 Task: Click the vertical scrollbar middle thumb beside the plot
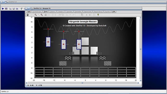point(140,49)
